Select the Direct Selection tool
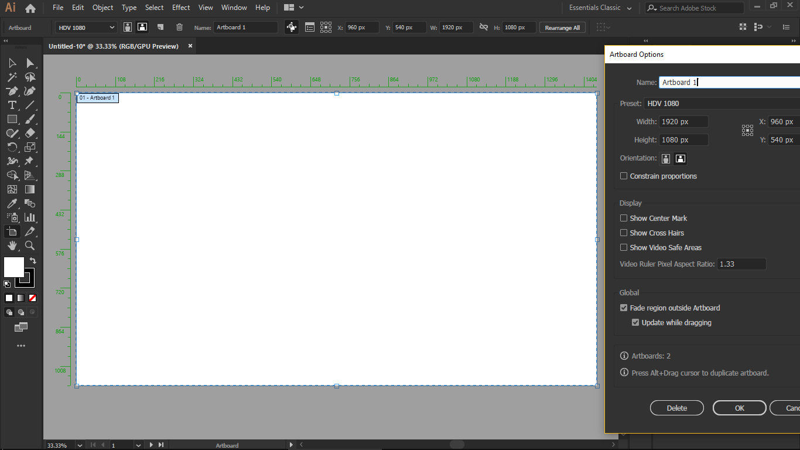This screenshot has width=800, height=450. (x=30, y=63)
